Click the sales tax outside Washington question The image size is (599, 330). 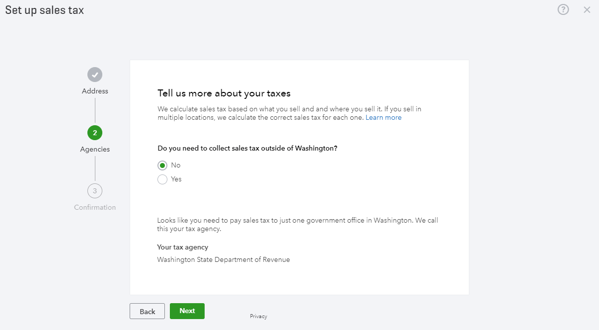click(x=247, y=148)
